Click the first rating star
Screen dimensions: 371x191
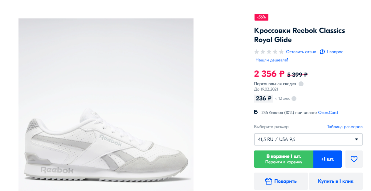point(257,52)
